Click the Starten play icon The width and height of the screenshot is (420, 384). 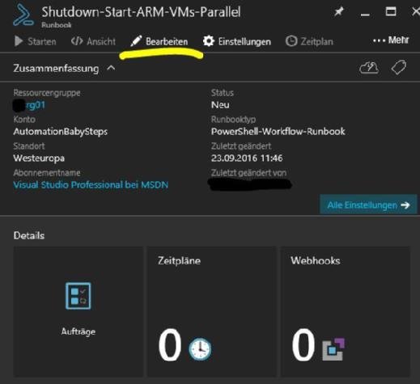(x=19, y=41)
